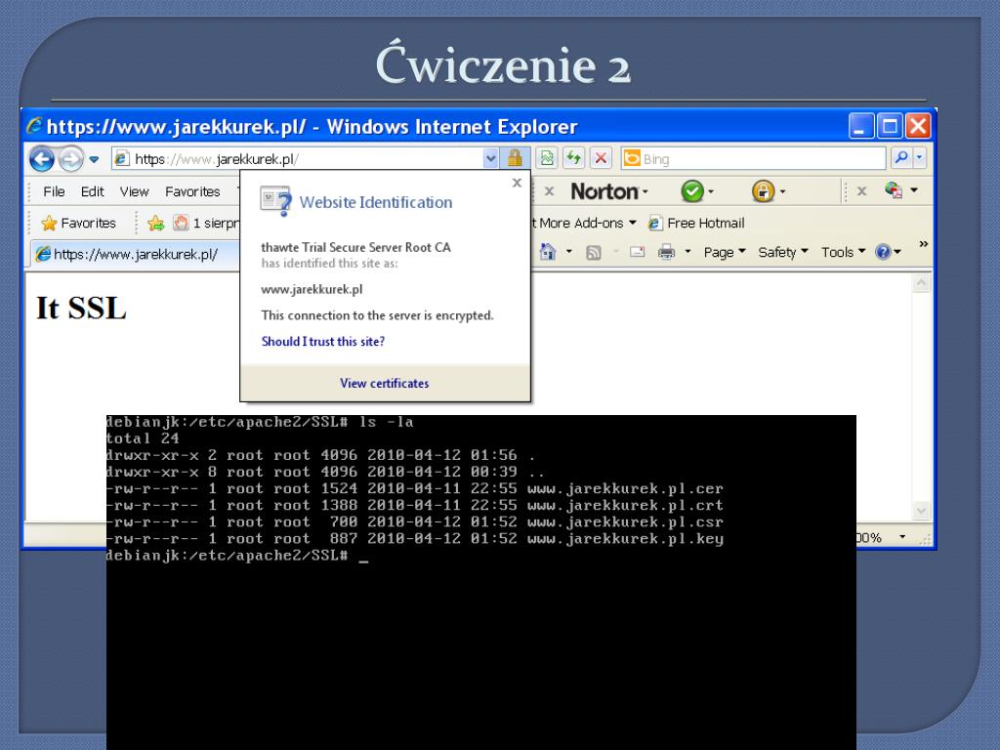Click the 'It SSL' page heading

pos(81,308)
